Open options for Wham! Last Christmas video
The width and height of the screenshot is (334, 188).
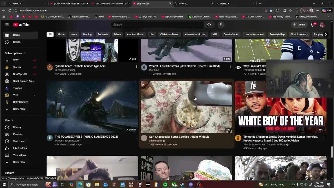pyautogui.click(x=231, y=66)
